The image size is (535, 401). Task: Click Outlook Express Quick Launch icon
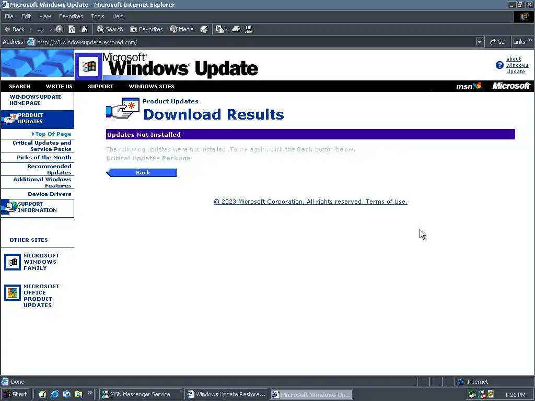pyautogui.click(x=66, y=395)
